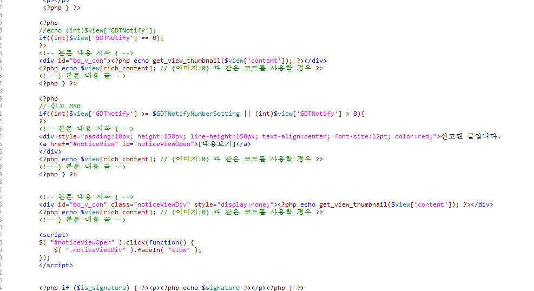Click the text "신고된 글입니다."
The height and width of the screenshot is (291, 534).
point(471,136)
